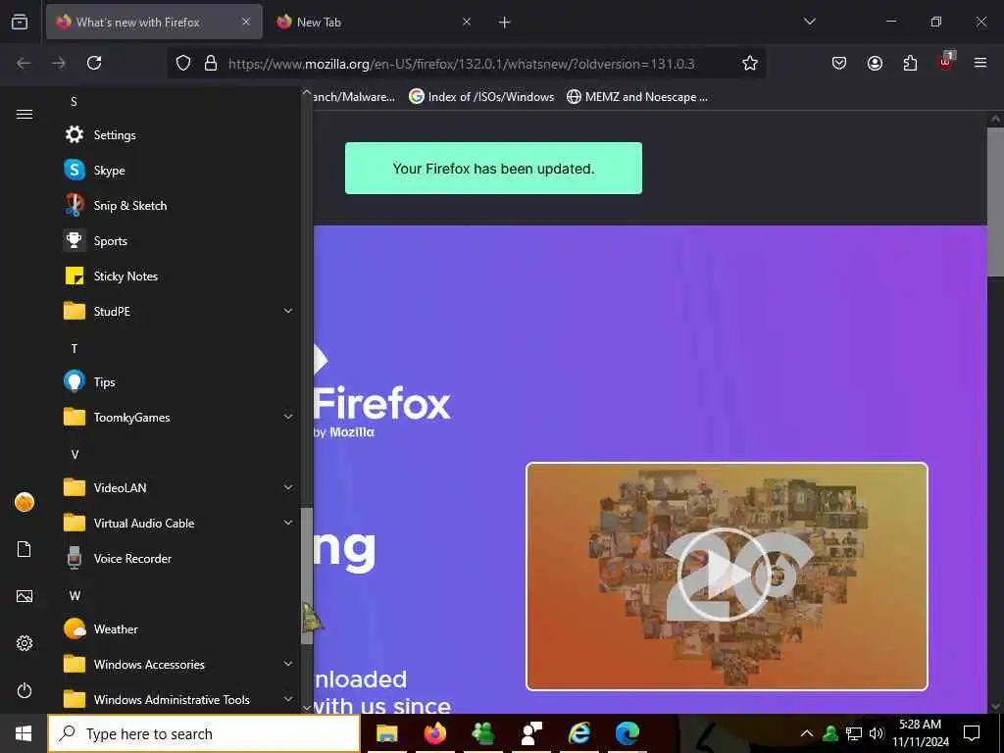1004x753 pixels.
Task: Reload the current page
Action: [94, 63]
